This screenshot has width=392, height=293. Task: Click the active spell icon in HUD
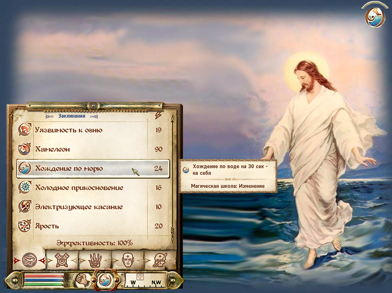[x=105, y=280]
